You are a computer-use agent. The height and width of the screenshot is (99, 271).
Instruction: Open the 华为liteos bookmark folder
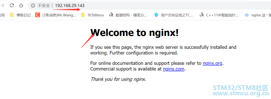[92, 15]
